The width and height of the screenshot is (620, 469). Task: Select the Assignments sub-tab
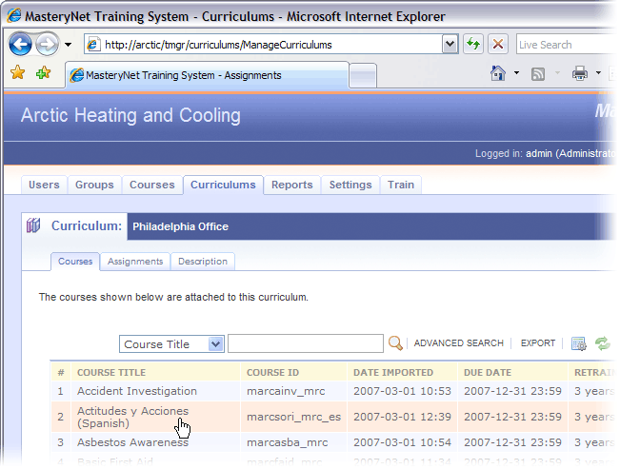click(x=135, y=262)
